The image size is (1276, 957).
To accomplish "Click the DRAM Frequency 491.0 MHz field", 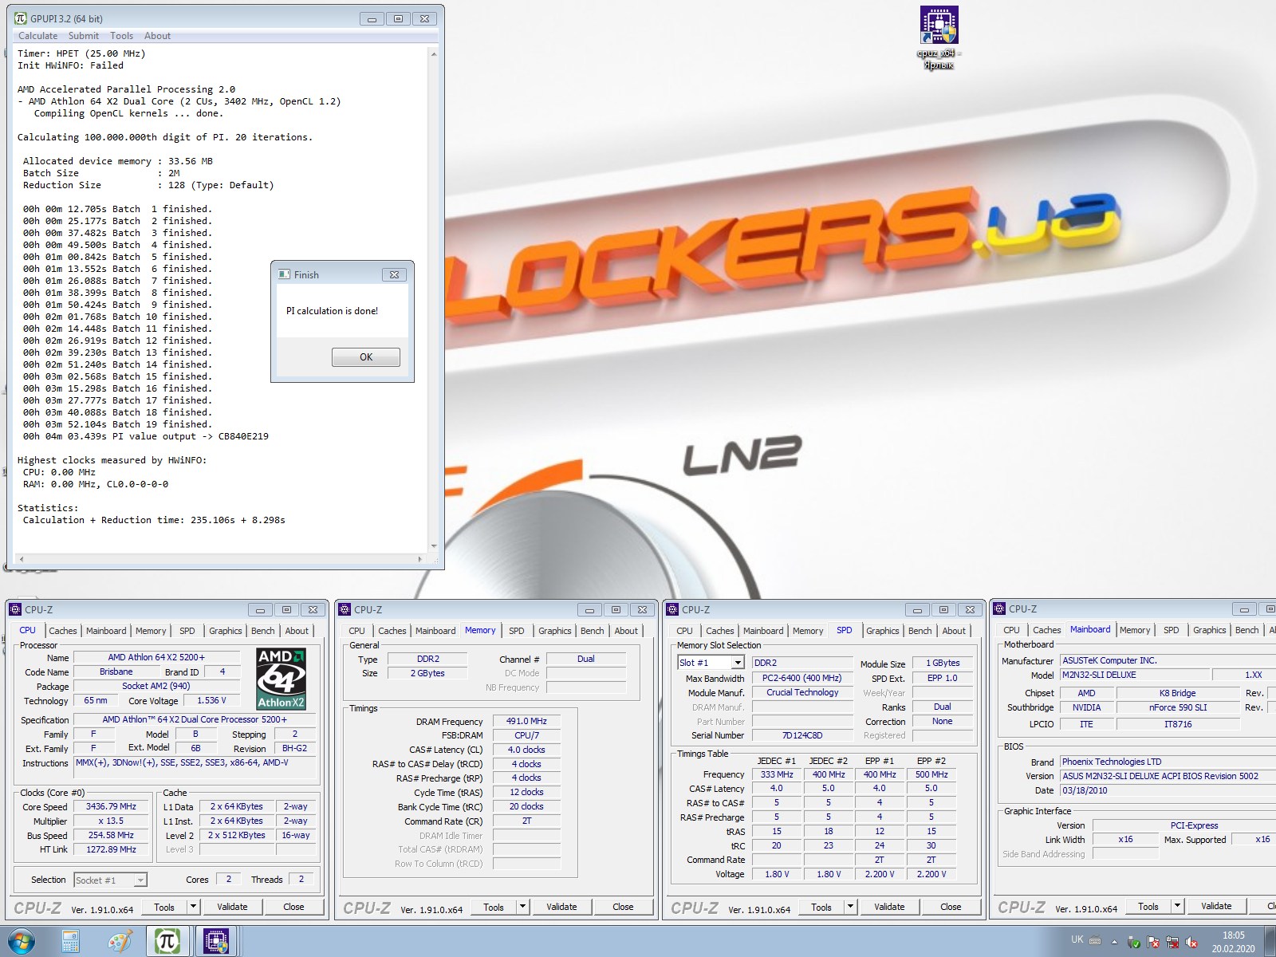I will click(x=526, y=721).
